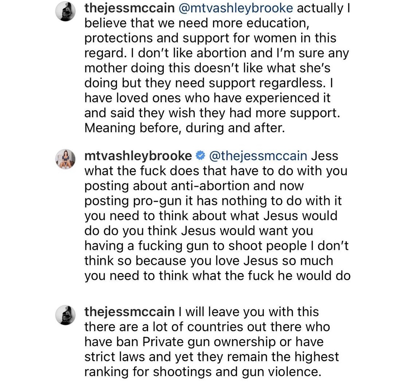Click thejessmccain username before 'I will leave you'

129,312
